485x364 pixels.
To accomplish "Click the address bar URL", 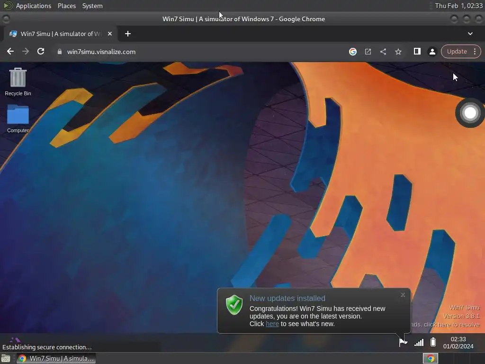I will coord(101,52).
